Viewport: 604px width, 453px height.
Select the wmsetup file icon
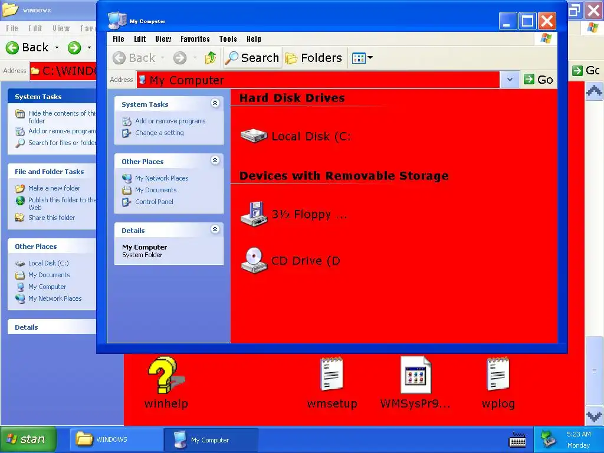click(331, 373)
